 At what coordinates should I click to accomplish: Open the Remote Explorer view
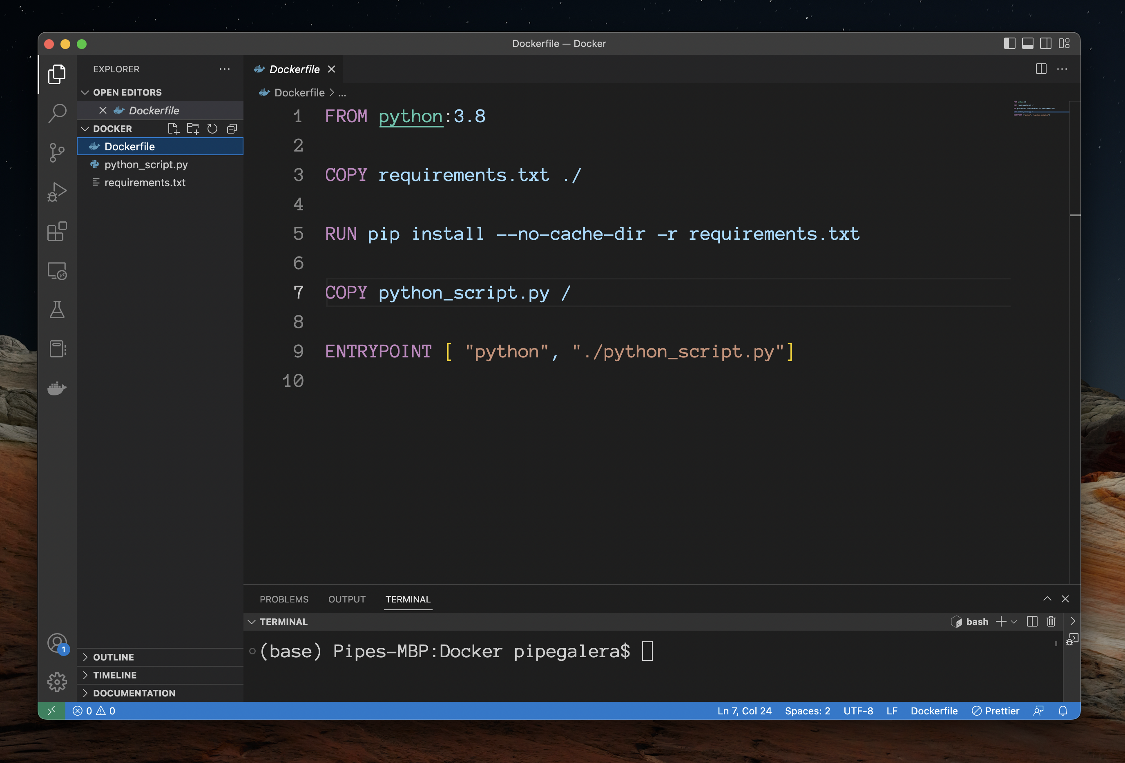click(57, 271)
